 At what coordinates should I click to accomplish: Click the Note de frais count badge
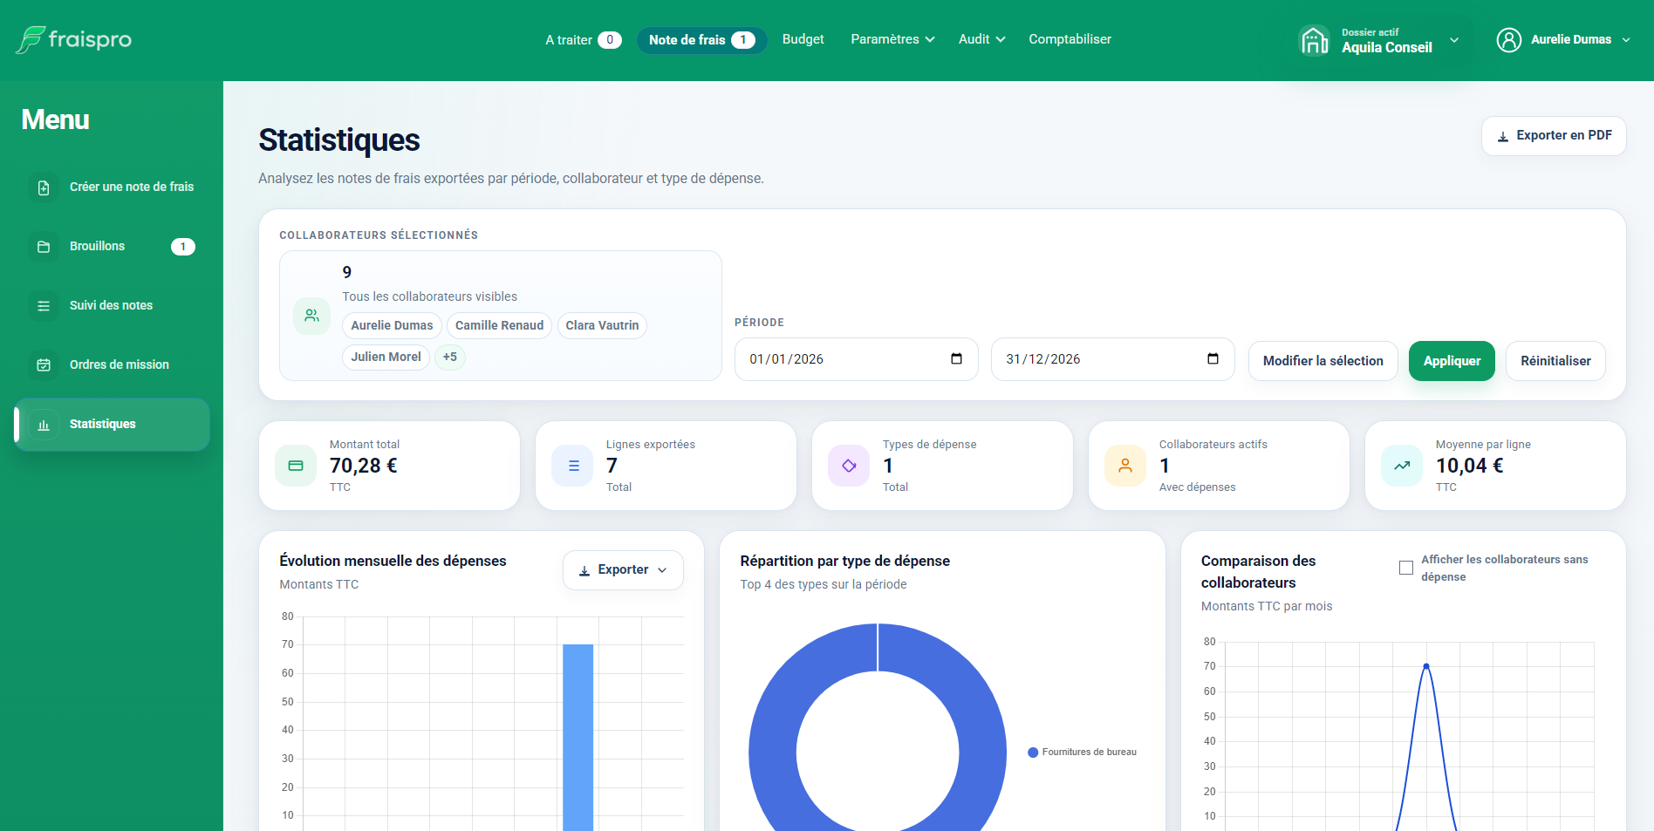click(x=743, y=40)
